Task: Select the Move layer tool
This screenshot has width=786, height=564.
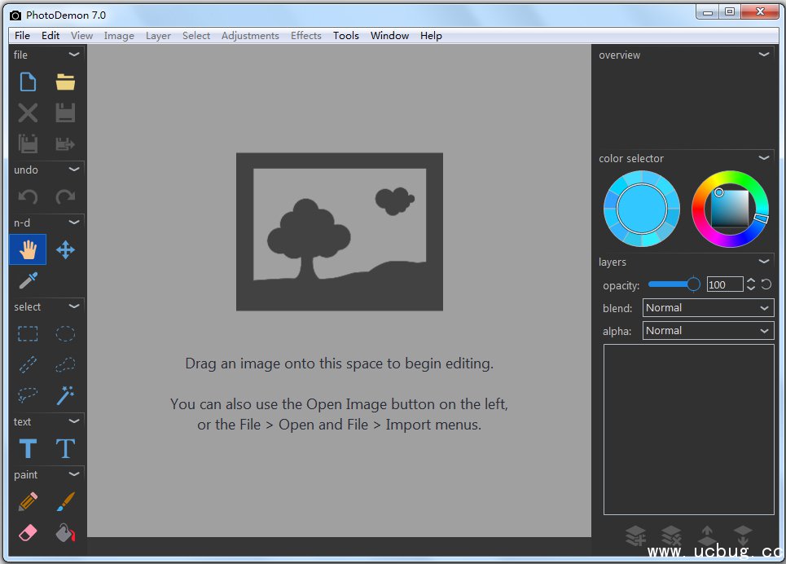Action: (65, 249)
